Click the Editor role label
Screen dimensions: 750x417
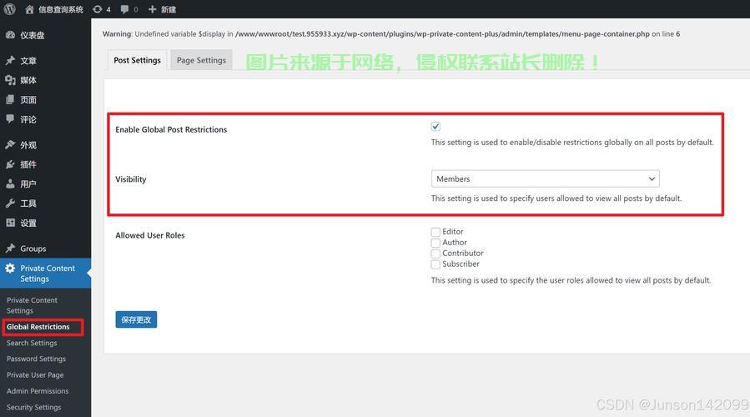(x=452, y=232)
